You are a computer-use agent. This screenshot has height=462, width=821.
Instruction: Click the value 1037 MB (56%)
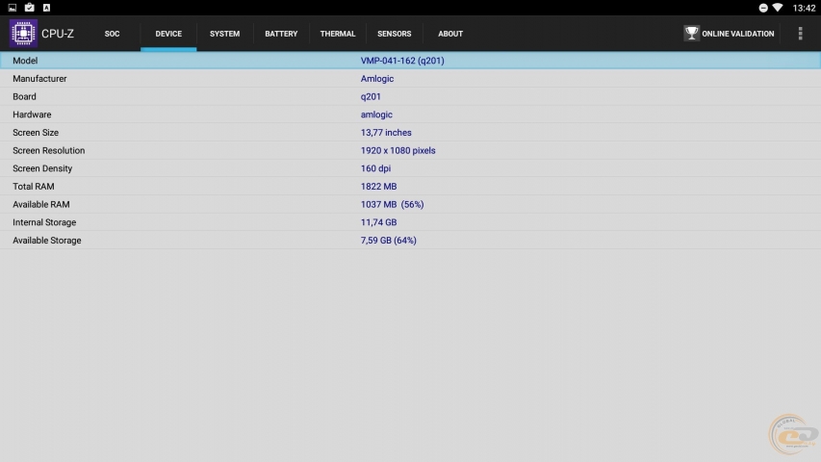click(x=392, y=204)
